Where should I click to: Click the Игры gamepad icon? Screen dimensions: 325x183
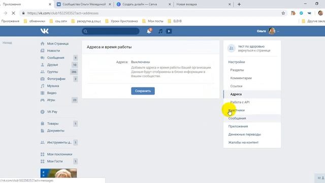tap(43, 100)
